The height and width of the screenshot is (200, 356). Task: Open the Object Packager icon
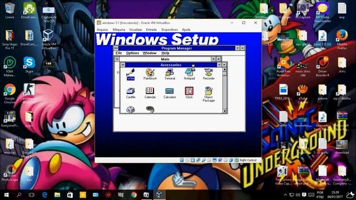pyautogui.click(x=209, y=94)
